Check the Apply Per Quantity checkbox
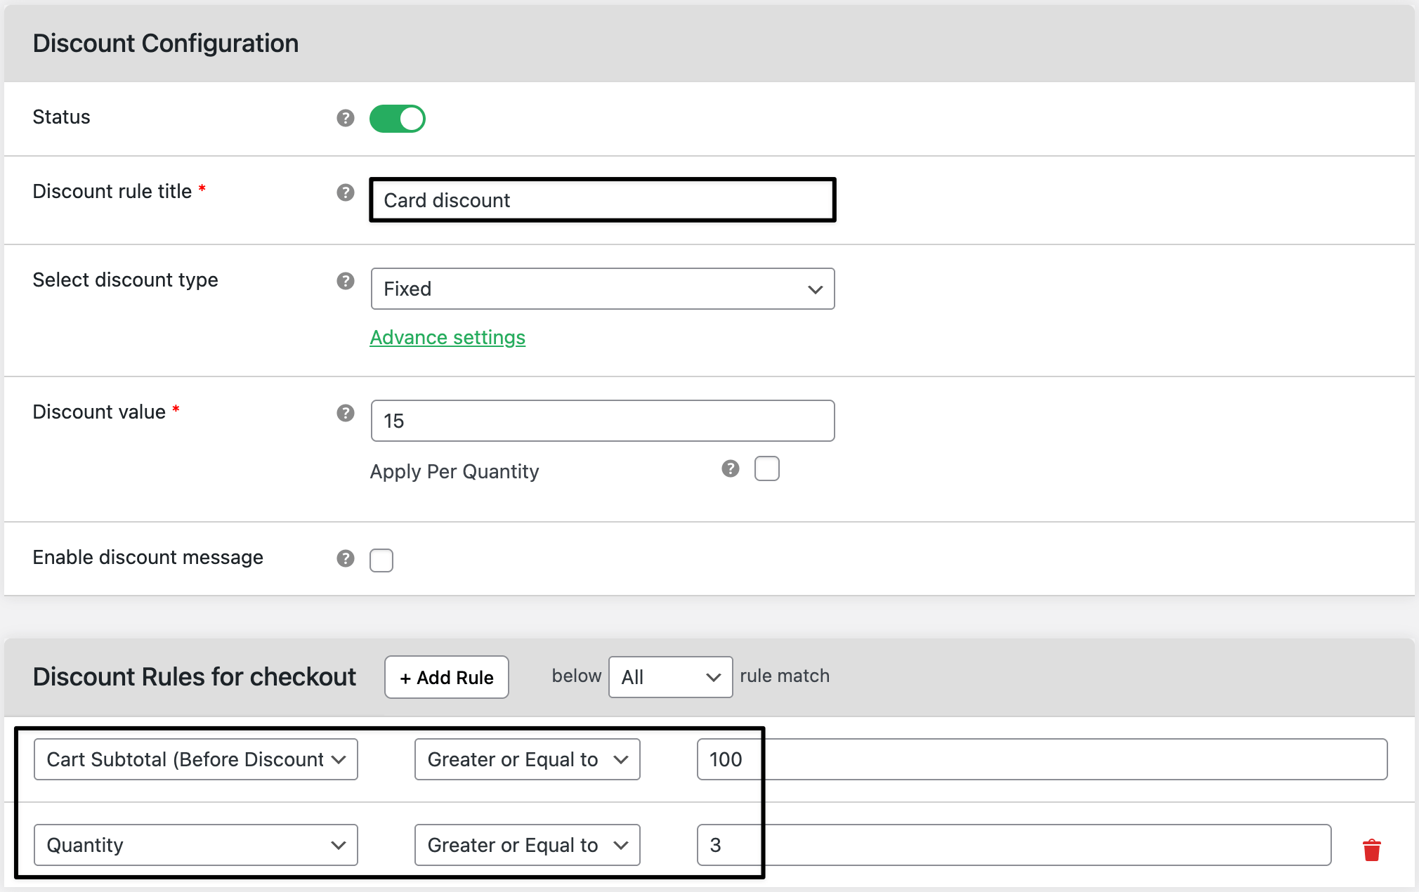This screenshot has height=892, width=1419. point(766,468)
